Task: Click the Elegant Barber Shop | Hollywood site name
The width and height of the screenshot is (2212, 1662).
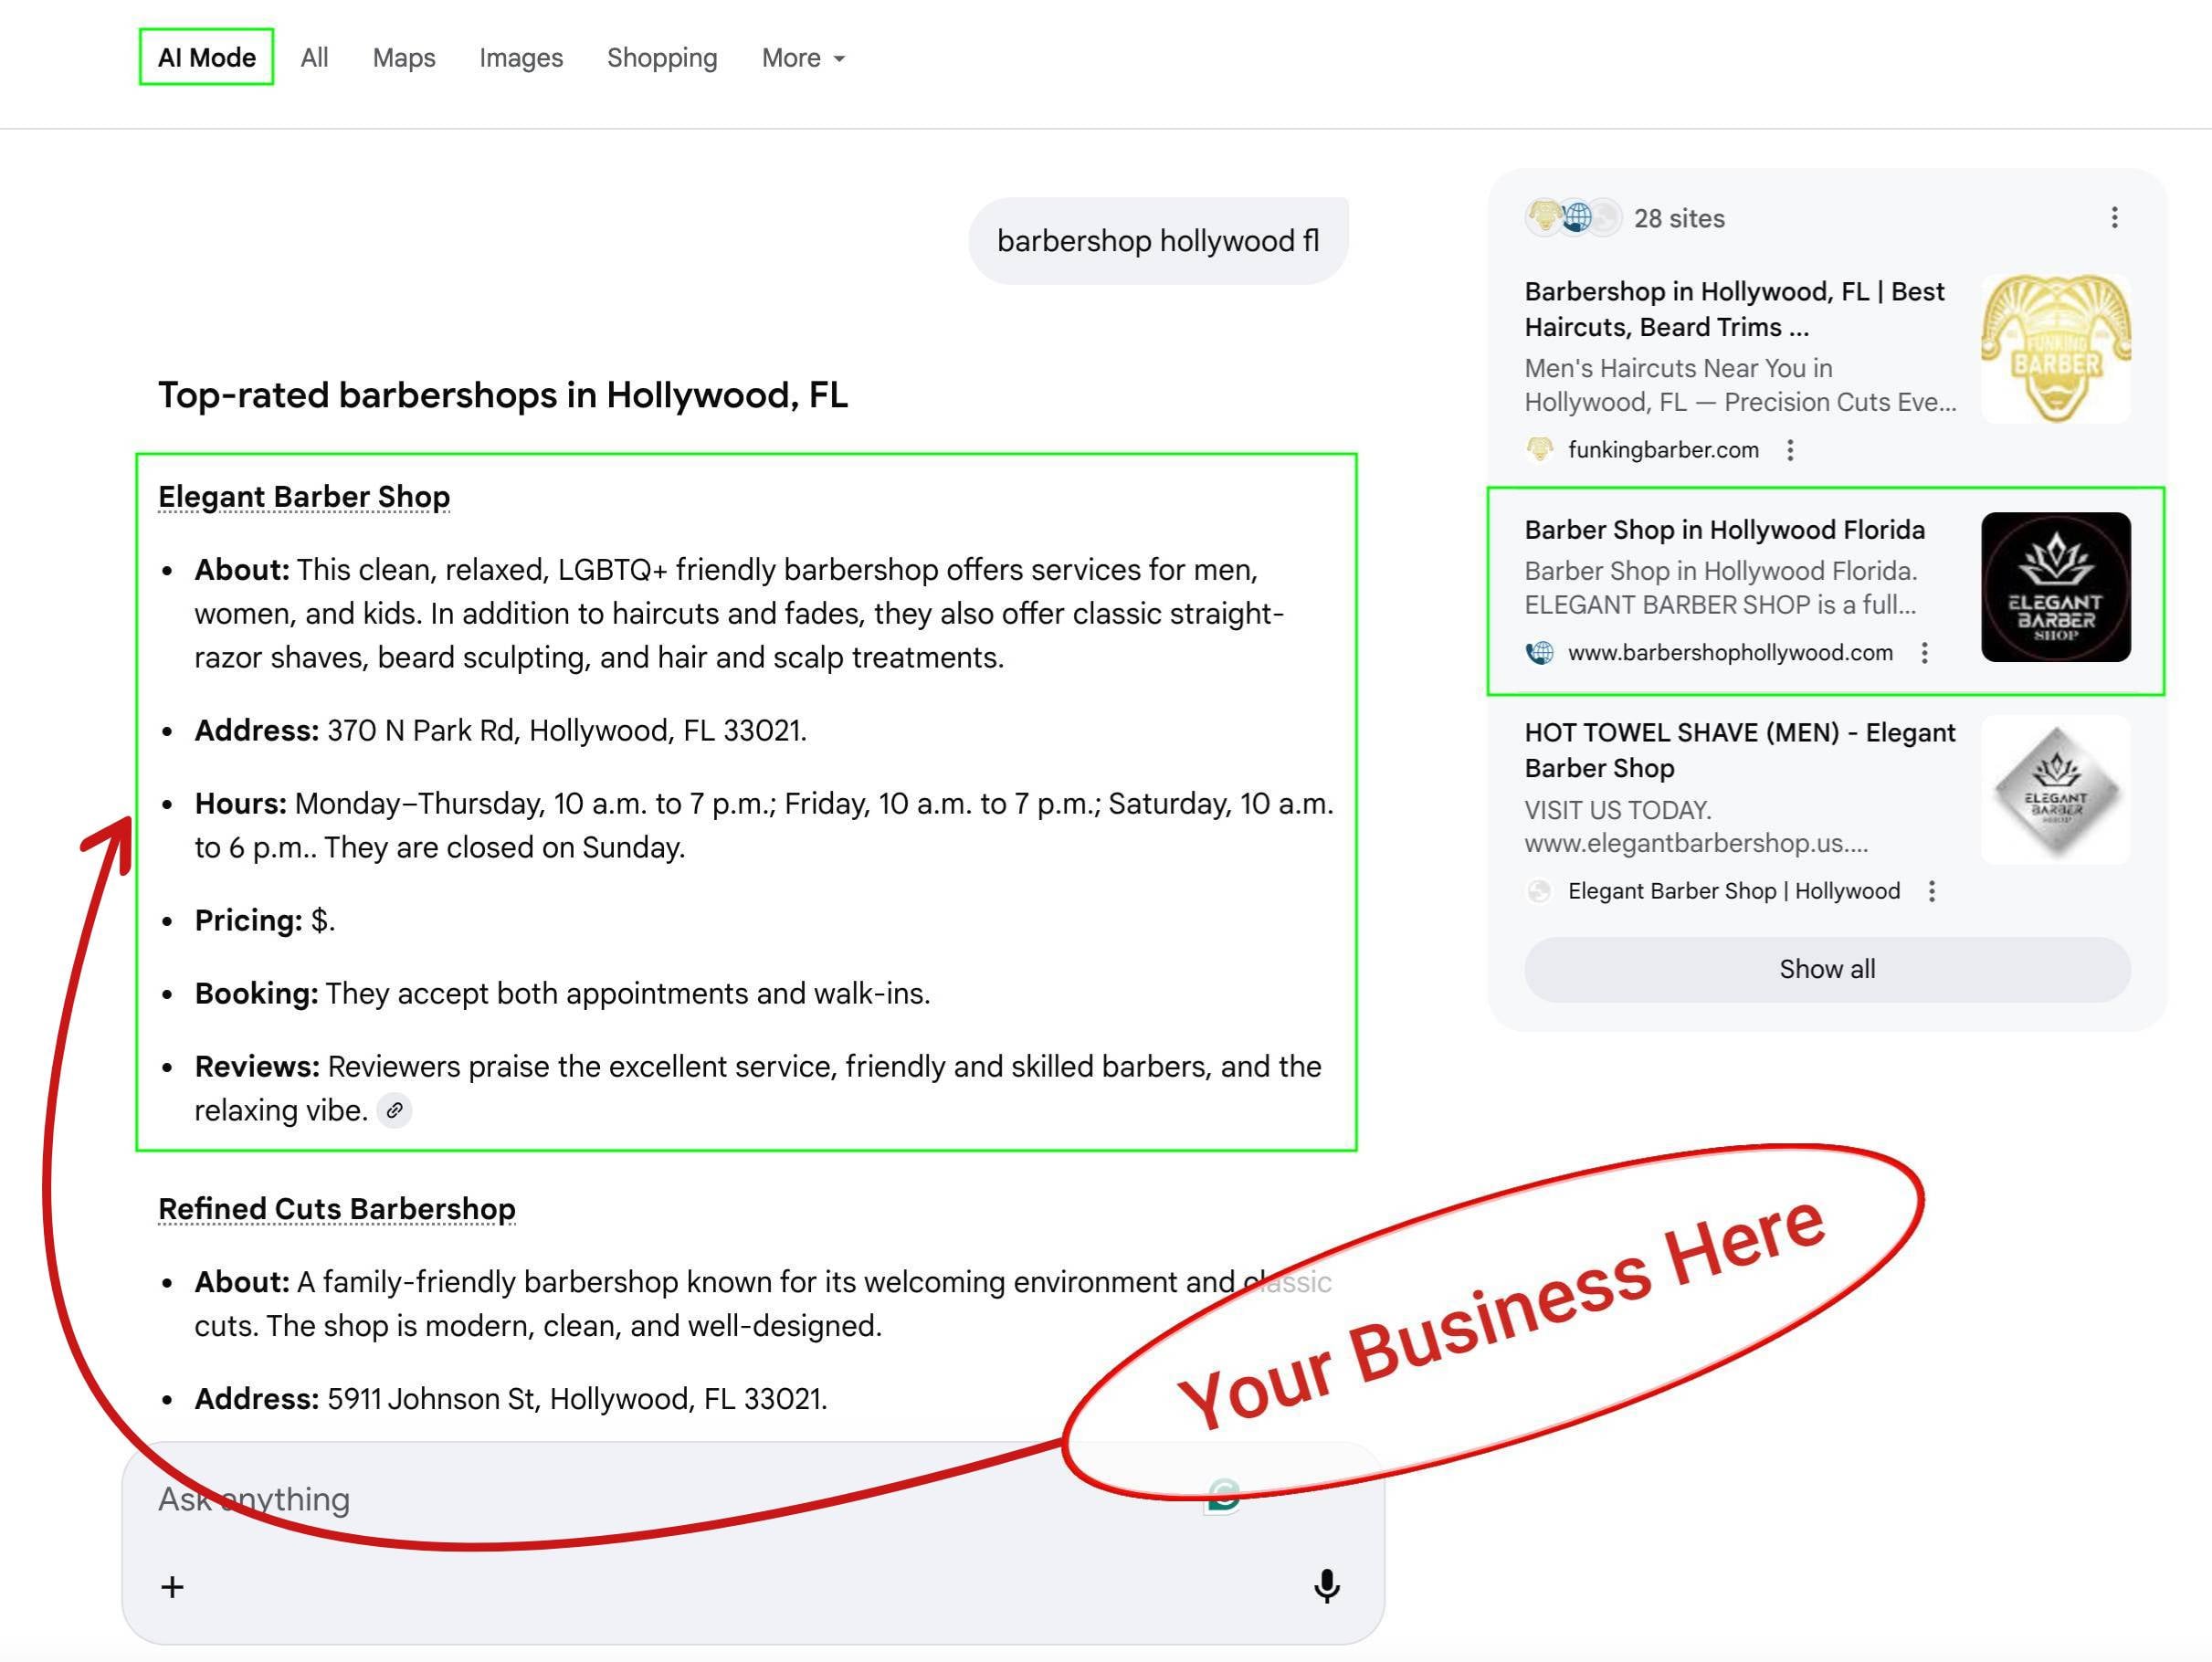Action: coord(1734,891)
